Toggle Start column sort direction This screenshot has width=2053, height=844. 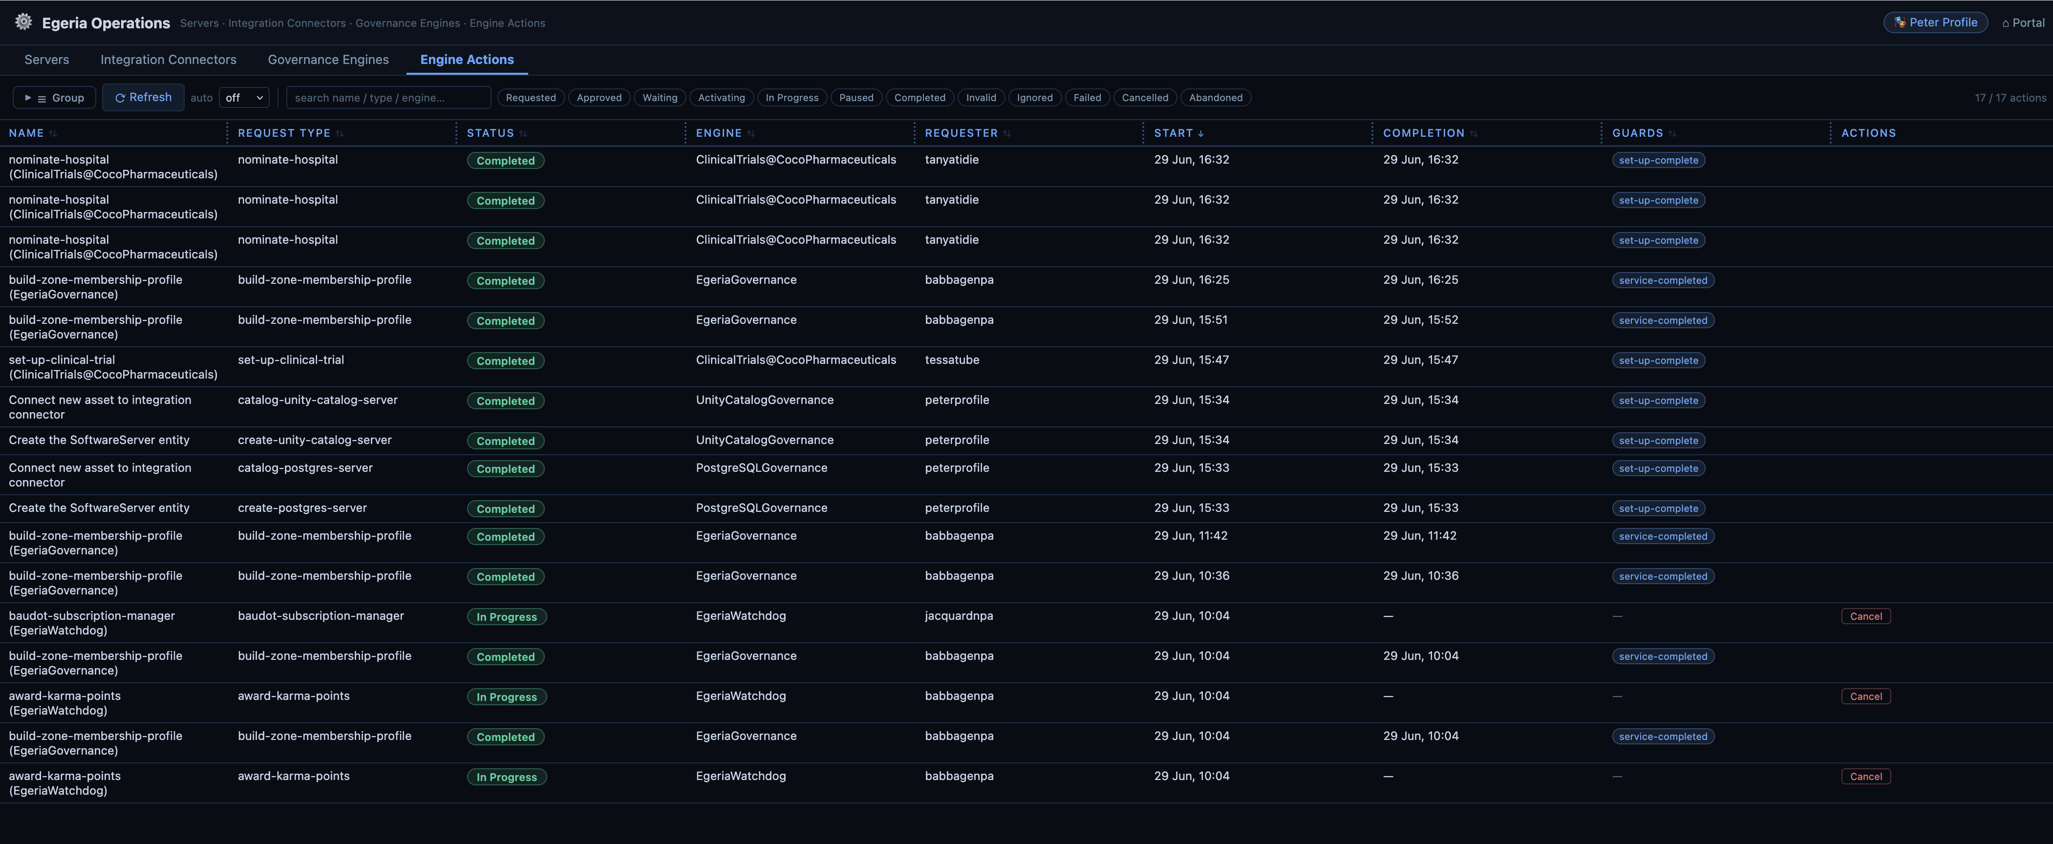point(1179,133)
